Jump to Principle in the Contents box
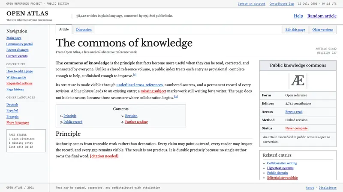 [x=70, y=116]
